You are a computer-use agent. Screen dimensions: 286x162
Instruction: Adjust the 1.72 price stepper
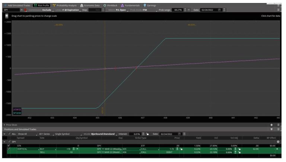[177, 149]
